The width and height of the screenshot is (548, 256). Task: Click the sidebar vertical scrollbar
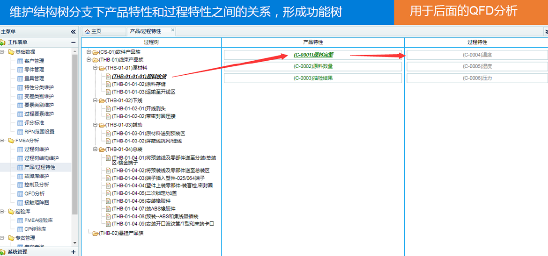coord(74,140)
